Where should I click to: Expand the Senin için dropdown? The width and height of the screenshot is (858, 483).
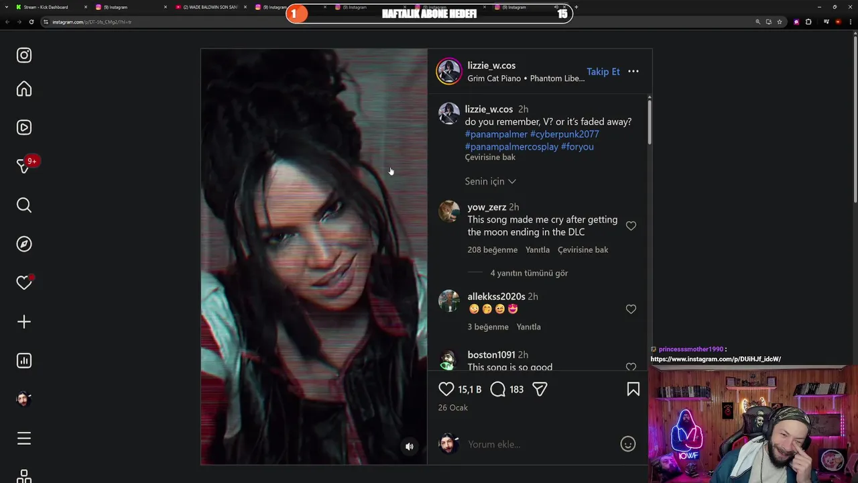(490, 181)
